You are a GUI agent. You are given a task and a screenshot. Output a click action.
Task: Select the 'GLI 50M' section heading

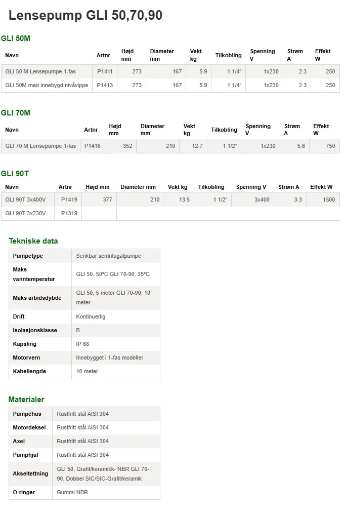pos(16,38)
